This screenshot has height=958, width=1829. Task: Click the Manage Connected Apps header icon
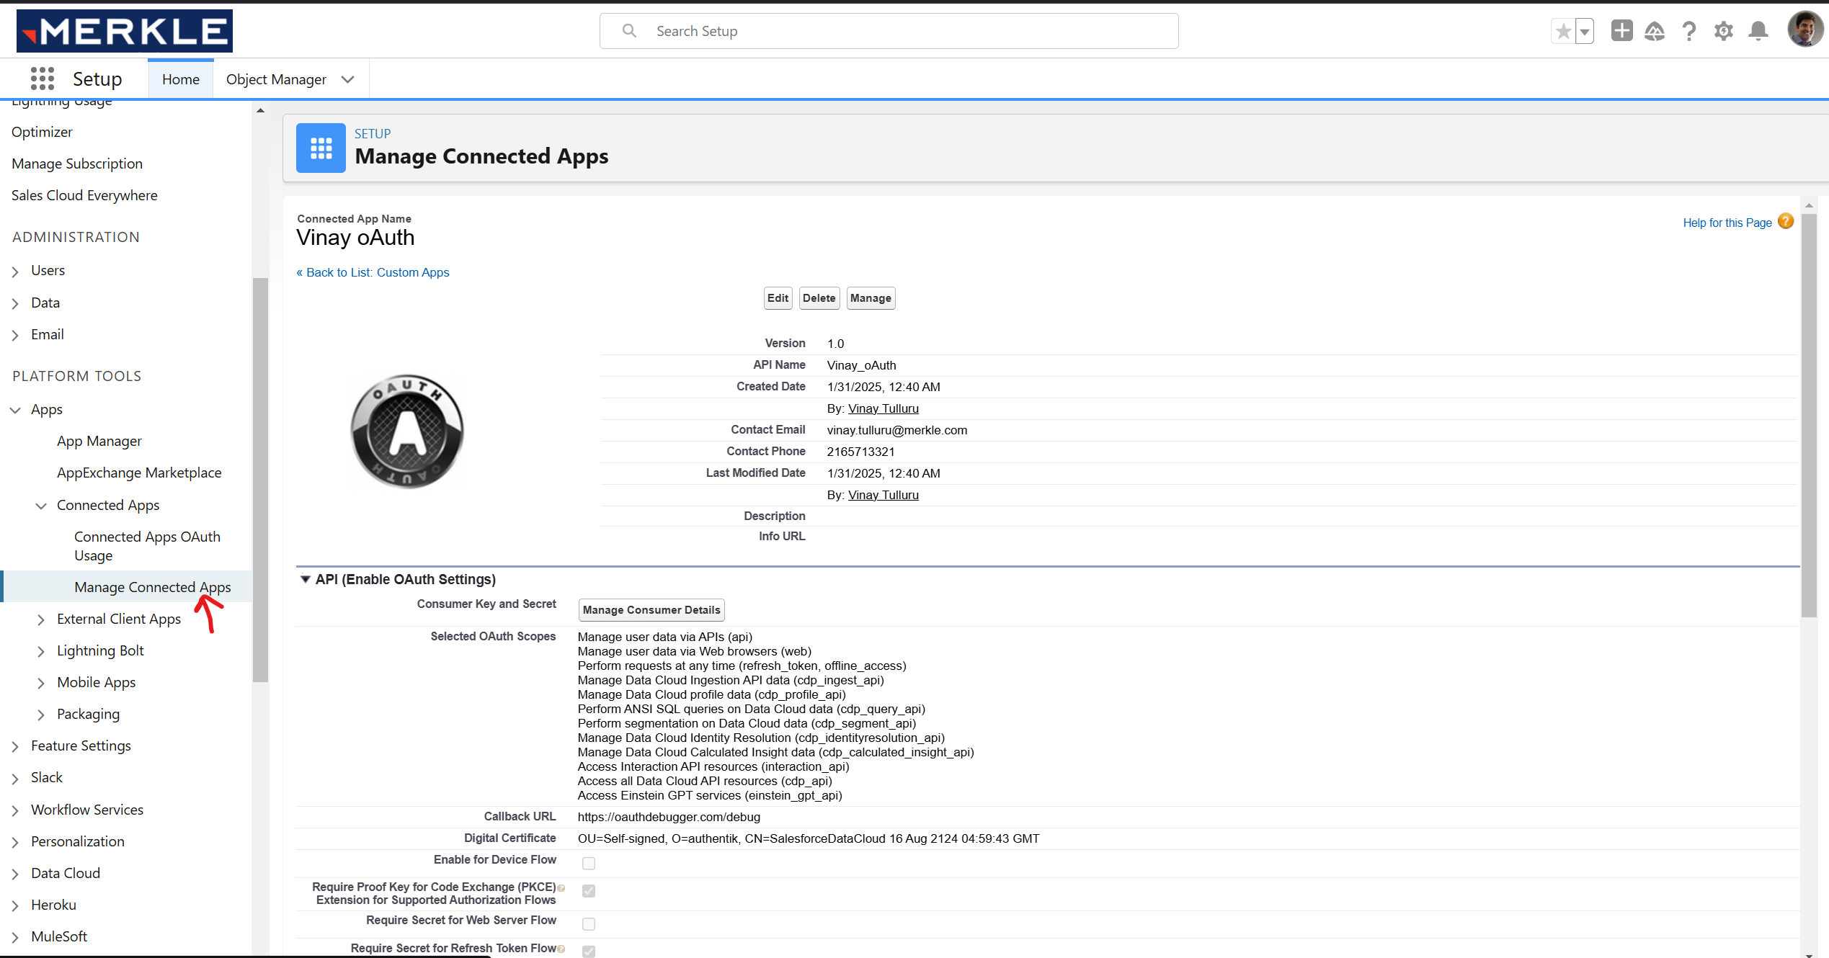(321, 148)
